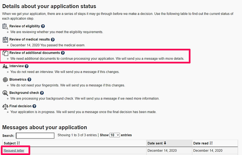Open help for Review of additional documents
This screenshot has height=155, width=242.
63,53
